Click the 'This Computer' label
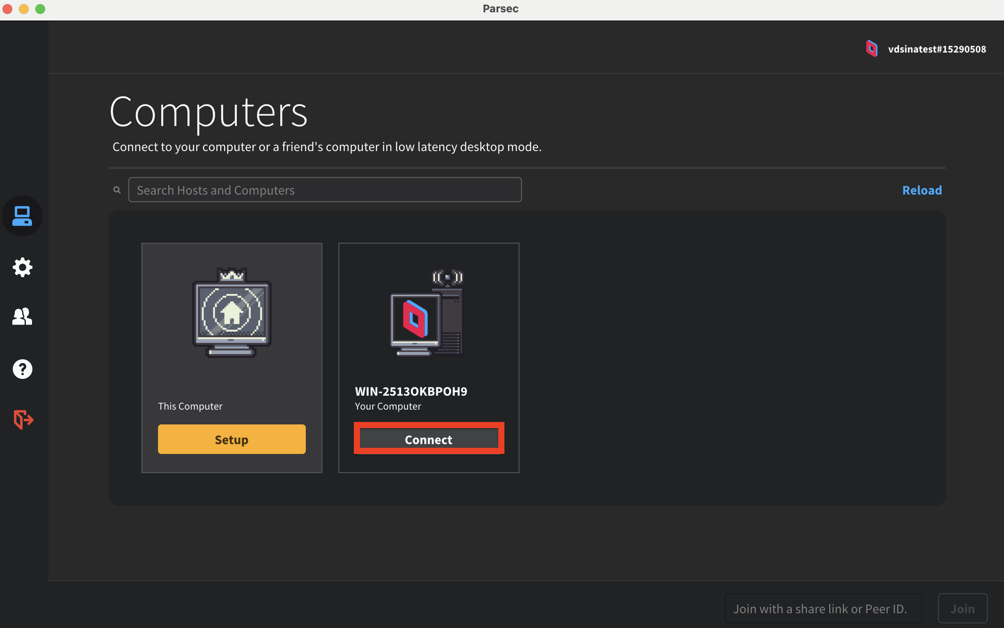 click(190, 406)
